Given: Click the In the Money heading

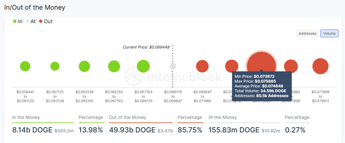Looking at the screenshot, I should pyautogui.click(x=26, y=117).
